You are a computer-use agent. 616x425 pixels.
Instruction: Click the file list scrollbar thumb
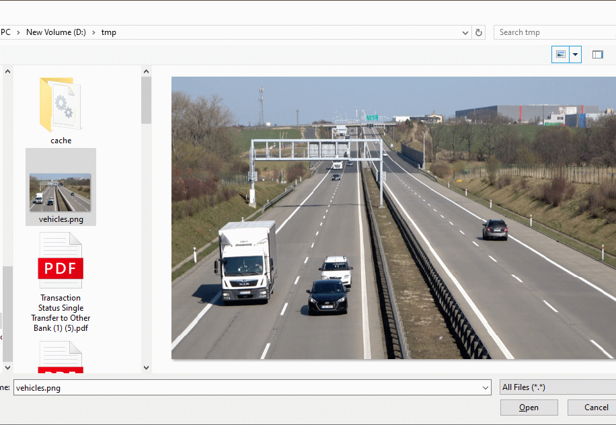point(146,100)
